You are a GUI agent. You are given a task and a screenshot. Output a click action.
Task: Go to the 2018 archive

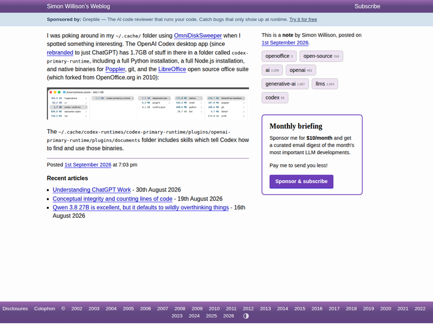(x=351, y=309)
